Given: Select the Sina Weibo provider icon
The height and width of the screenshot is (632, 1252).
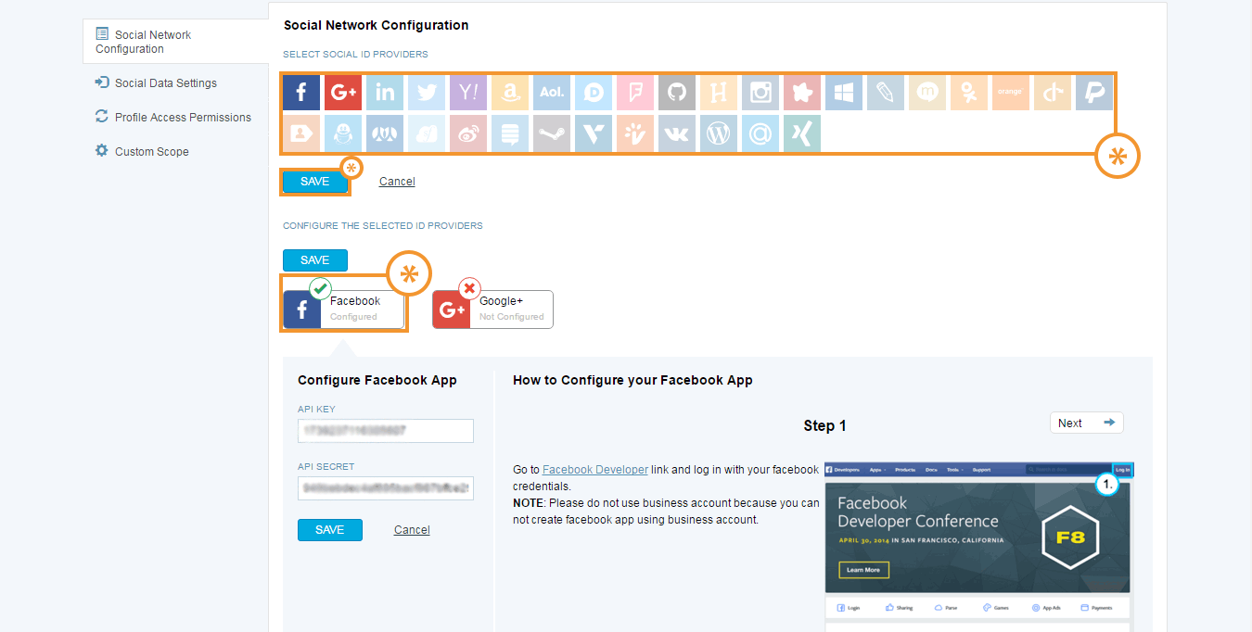Looking at the screenshot, I should click(x=468, y=133).
